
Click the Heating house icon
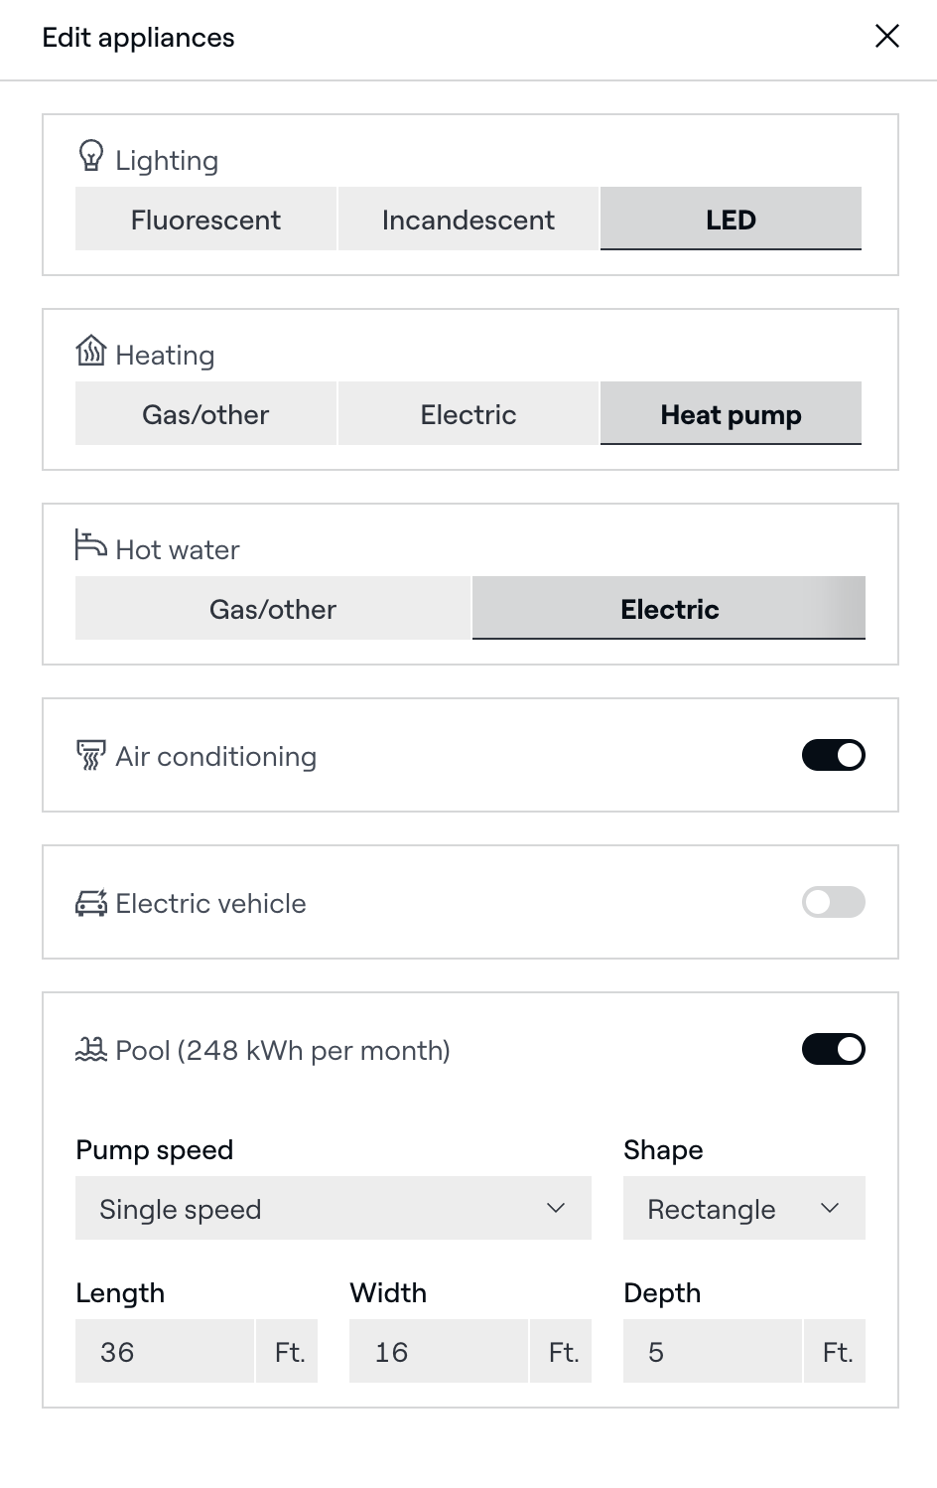tap(90, 351)
